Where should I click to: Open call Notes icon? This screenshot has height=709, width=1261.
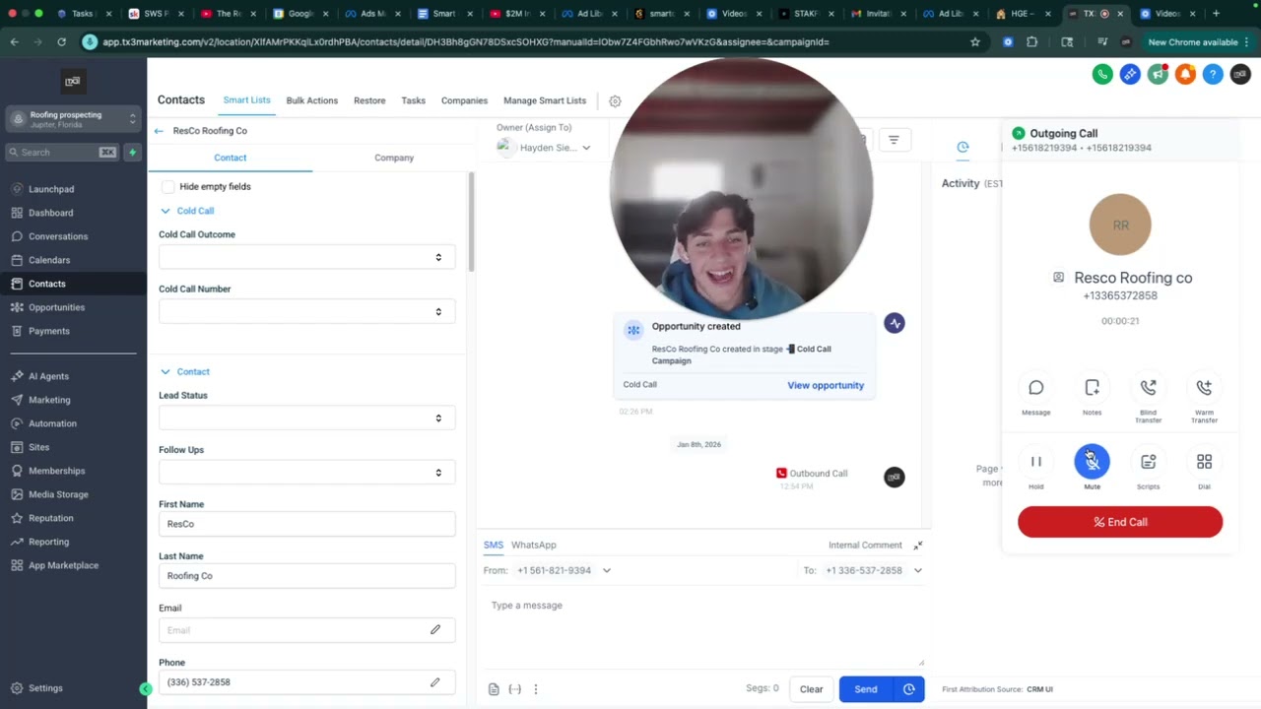pos(1092,388)
